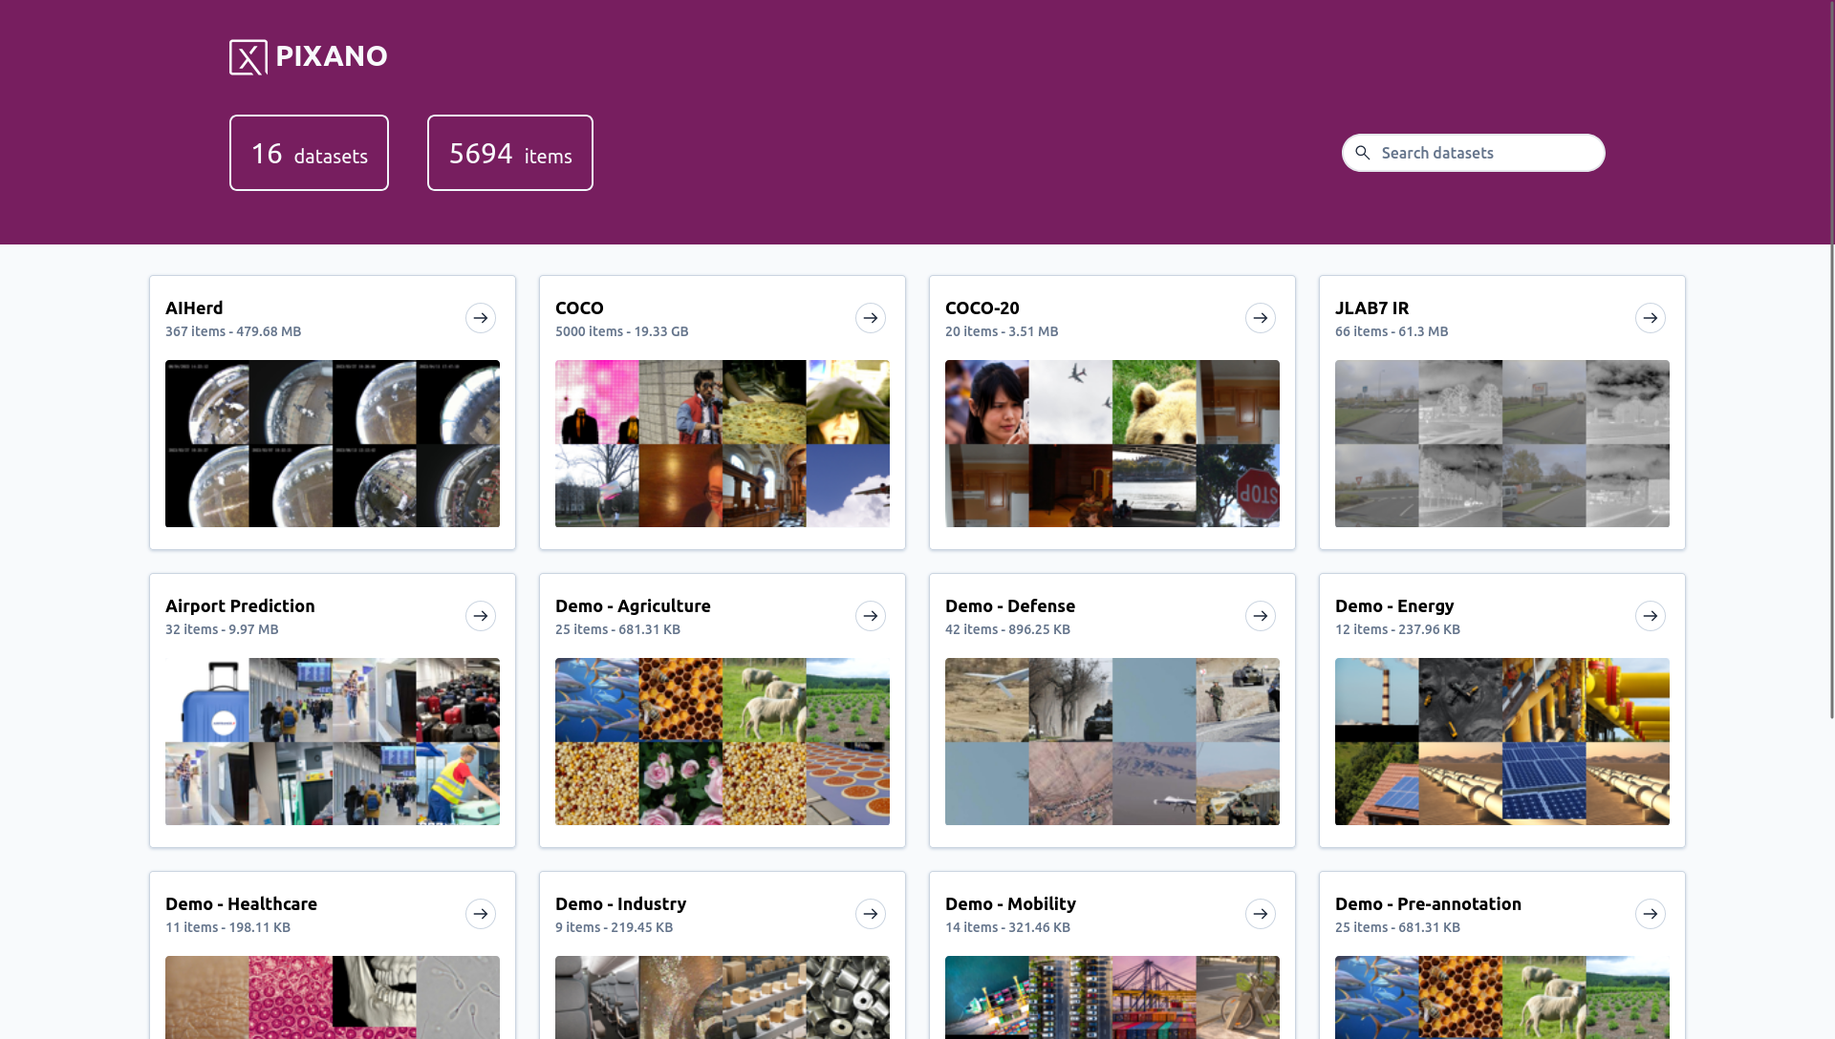This screenshot has width=1835, height=1039.
Task: Select the Demo - Industry dataset thumbnail
Action: 723,995
